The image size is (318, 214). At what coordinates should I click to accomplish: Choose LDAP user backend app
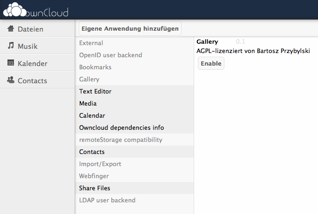[107, 201]
